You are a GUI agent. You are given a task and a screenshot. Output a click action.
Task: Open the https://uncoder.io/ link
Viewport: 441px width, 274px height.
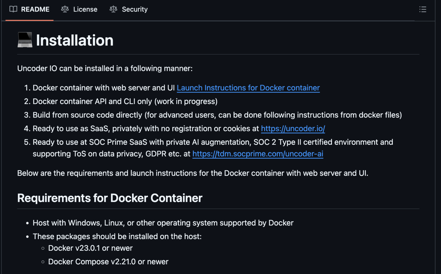293,129
